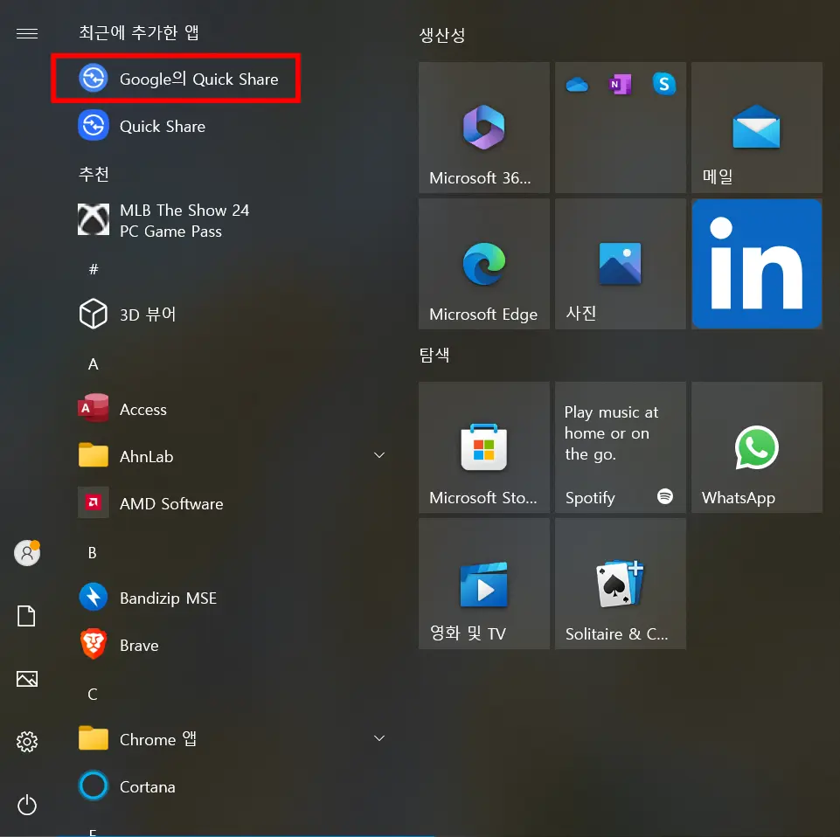This screenshot has width=840, height=837.
Task: Click the B letter group header
Action: (92, 553)
